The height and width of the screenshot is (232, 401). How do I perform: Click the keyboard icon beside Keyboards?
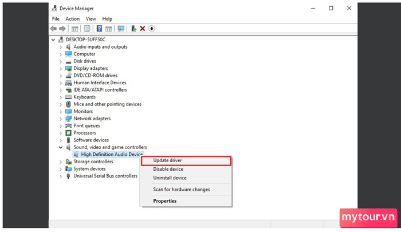click(68, 97)
